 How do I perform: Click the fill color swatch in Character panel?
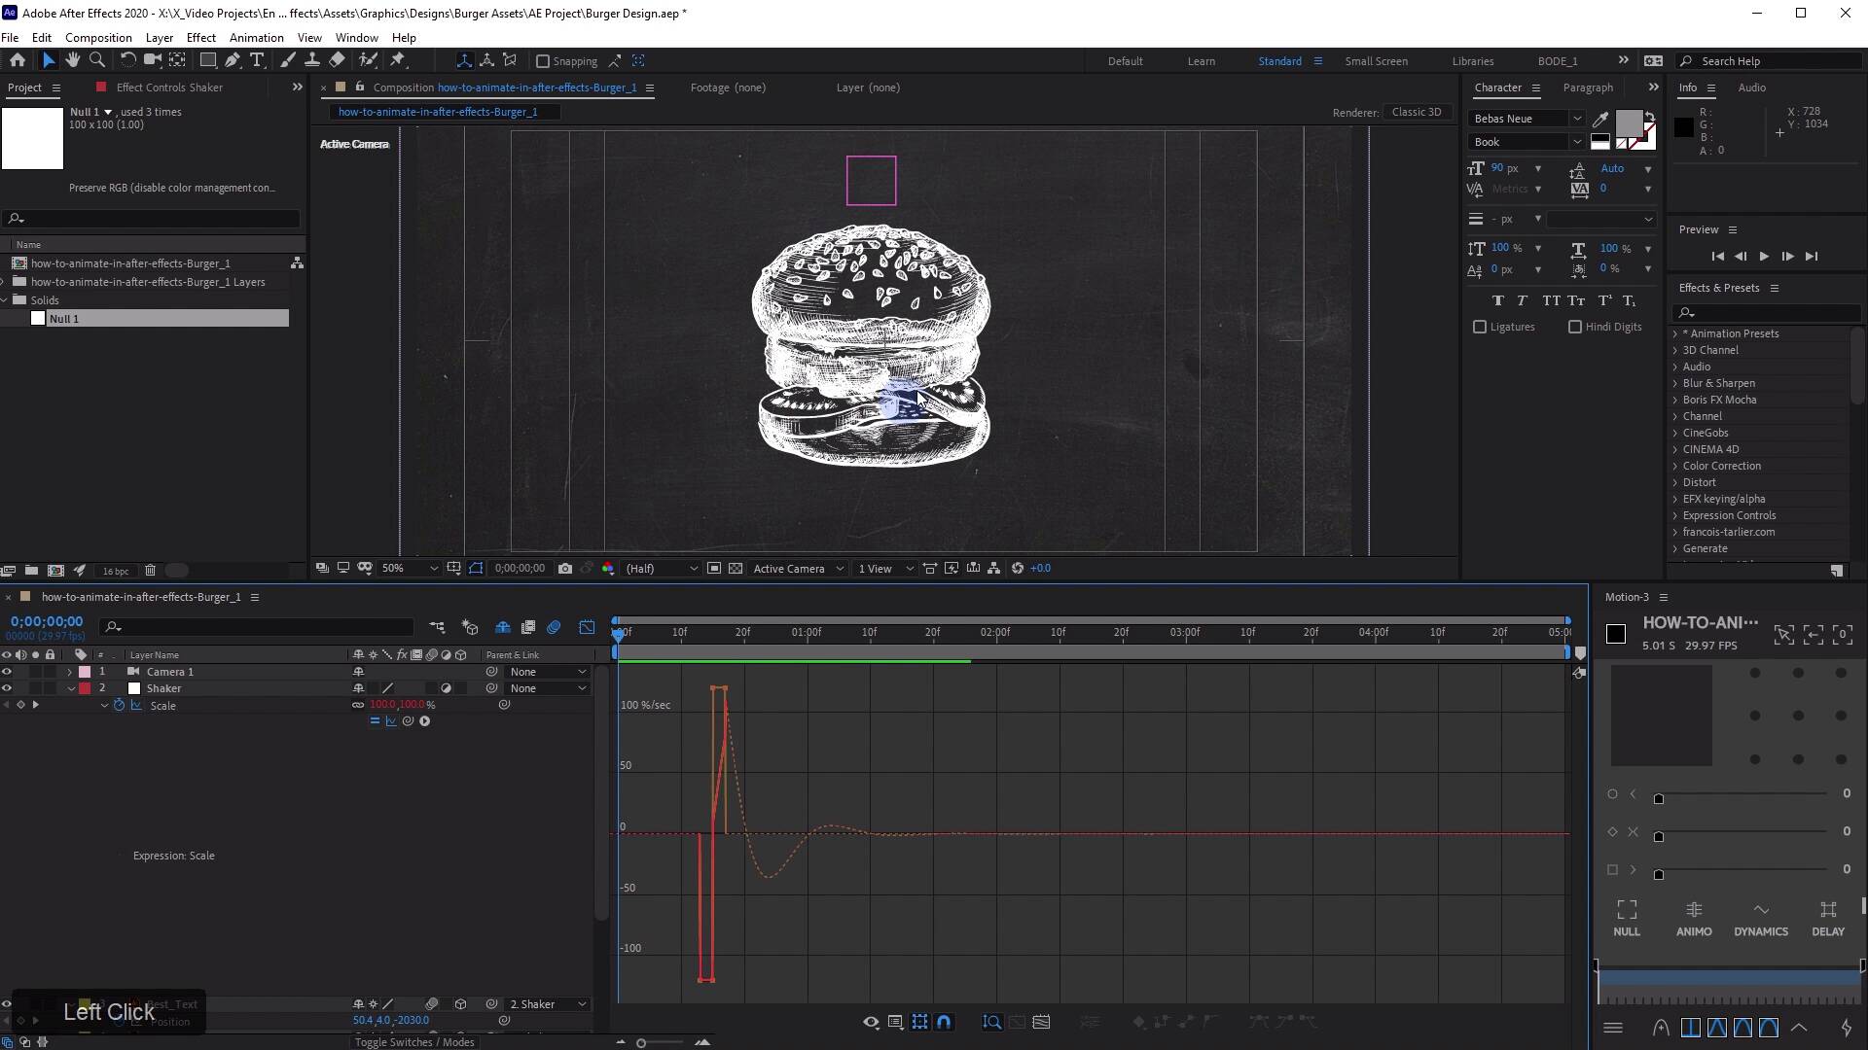pos(1630,123)
